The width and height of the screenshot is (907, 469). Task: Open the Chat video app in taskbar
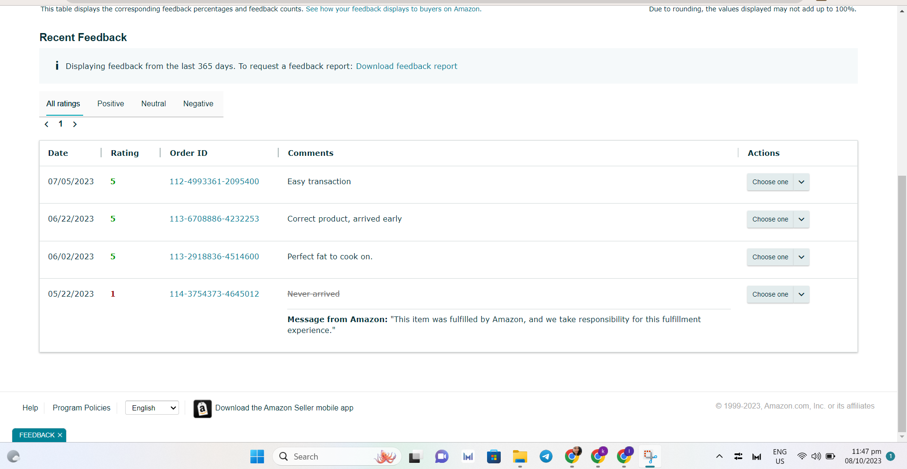coord(442,457)
